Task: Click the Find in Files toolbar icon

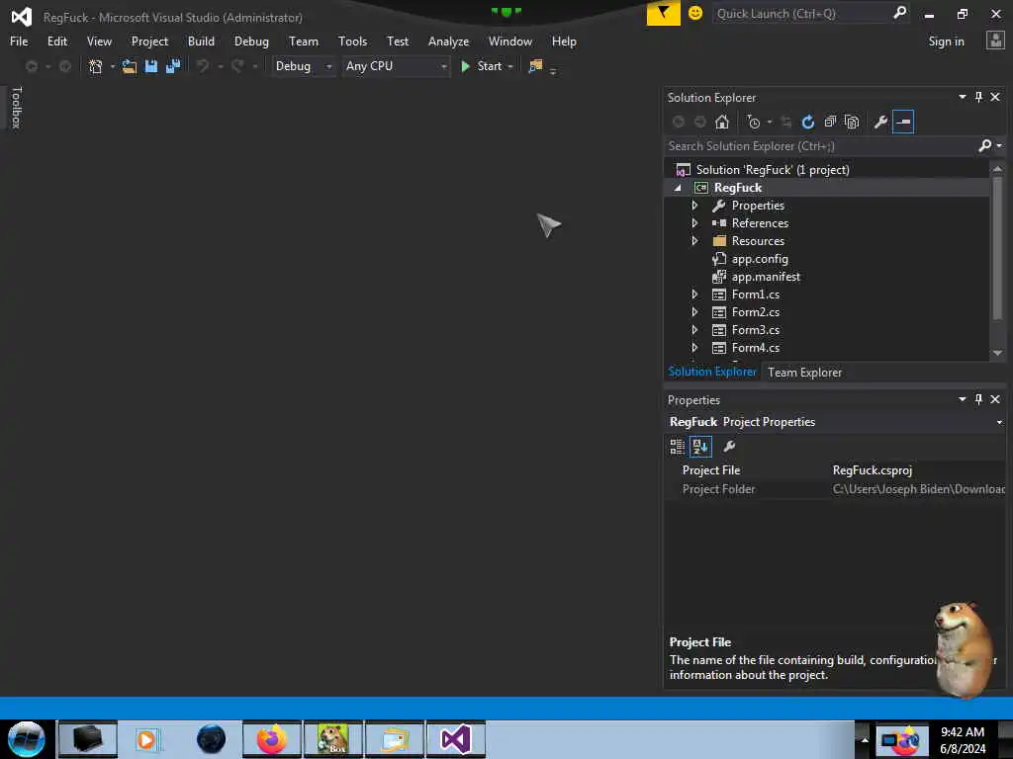Action: pos(535,66)
